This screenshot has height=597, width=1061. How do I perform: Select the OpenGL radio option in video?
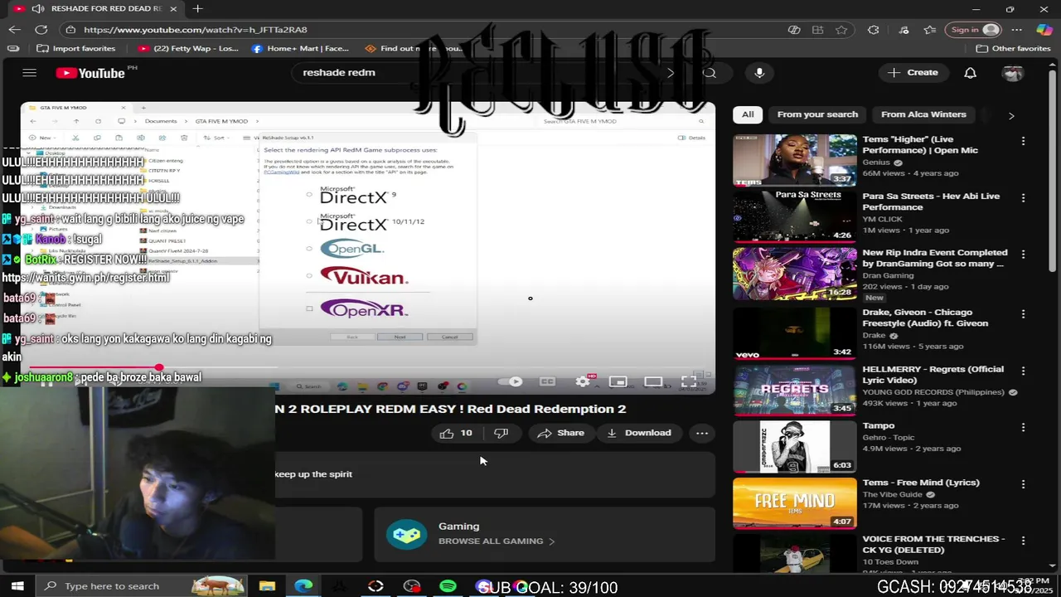click(310, 249)
